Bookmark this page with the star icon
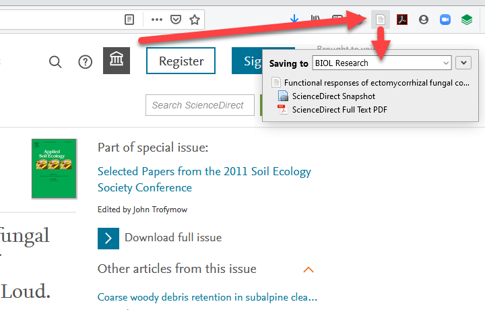Viewport: 485px width, 310px height. click(x=195, y=20)
